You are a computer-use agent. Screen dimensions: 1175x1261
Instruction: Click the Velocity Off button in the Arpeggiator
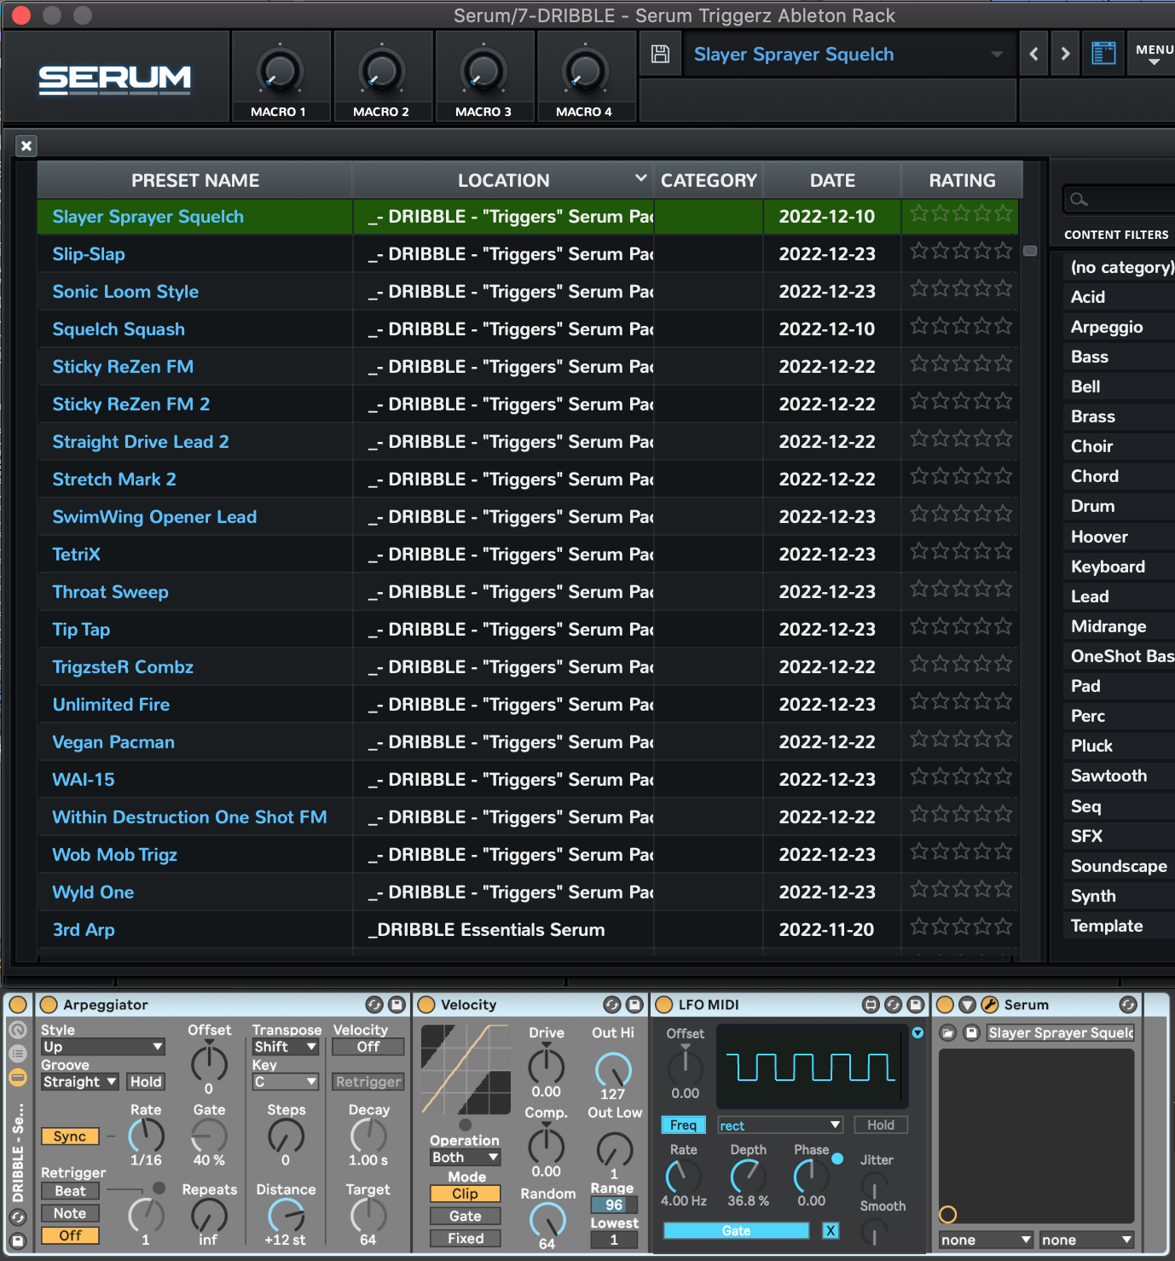[x=368, y=1047]
